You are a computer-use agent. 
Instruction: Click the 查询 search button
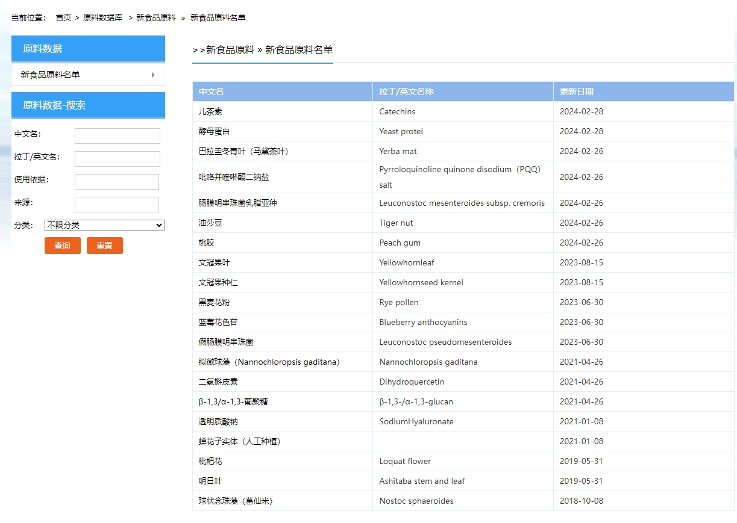point(62,245)
